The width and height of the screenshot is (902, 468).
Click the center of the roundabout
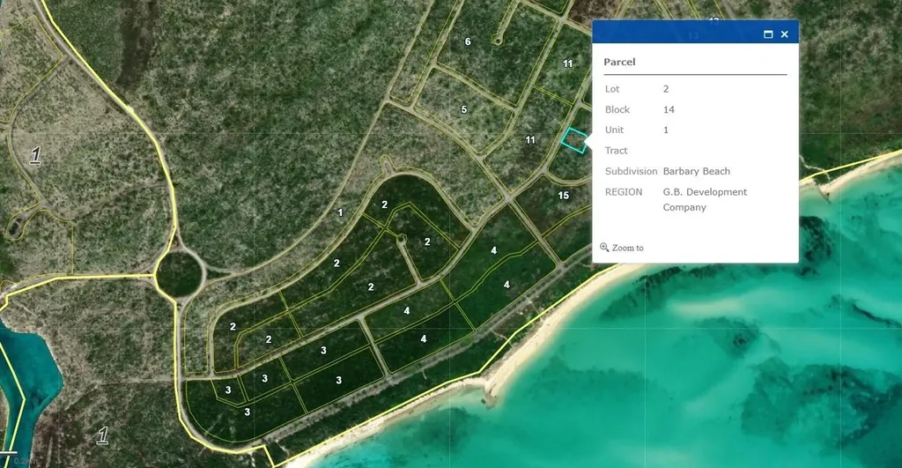tap(179, 274)
